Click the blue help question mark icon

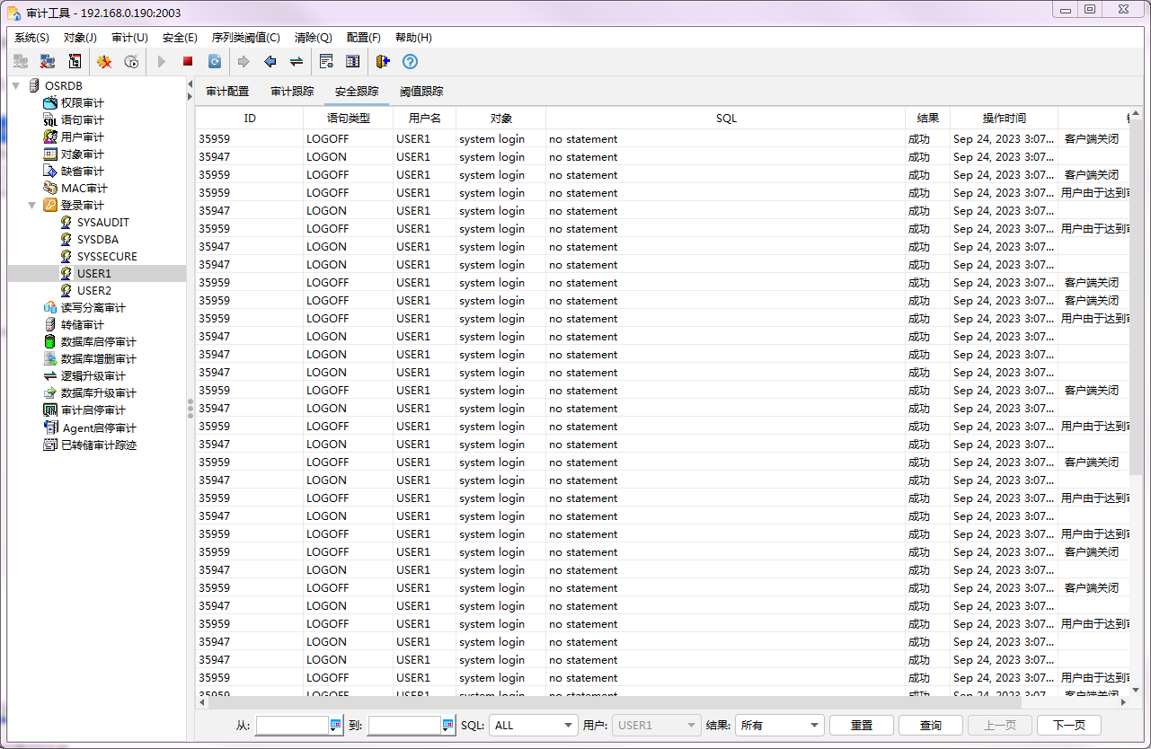coord(410,61)
